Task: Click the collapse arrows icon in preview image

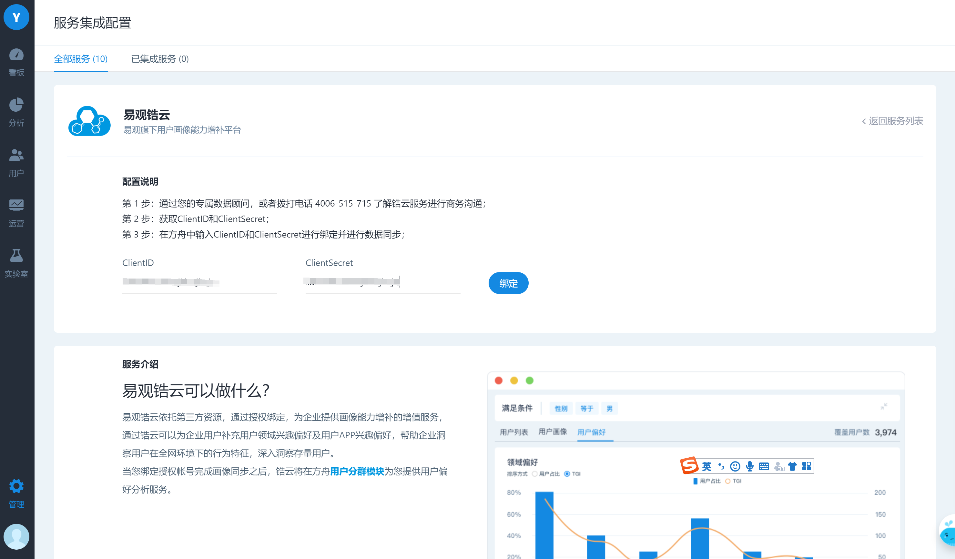Action: (884, 406)
